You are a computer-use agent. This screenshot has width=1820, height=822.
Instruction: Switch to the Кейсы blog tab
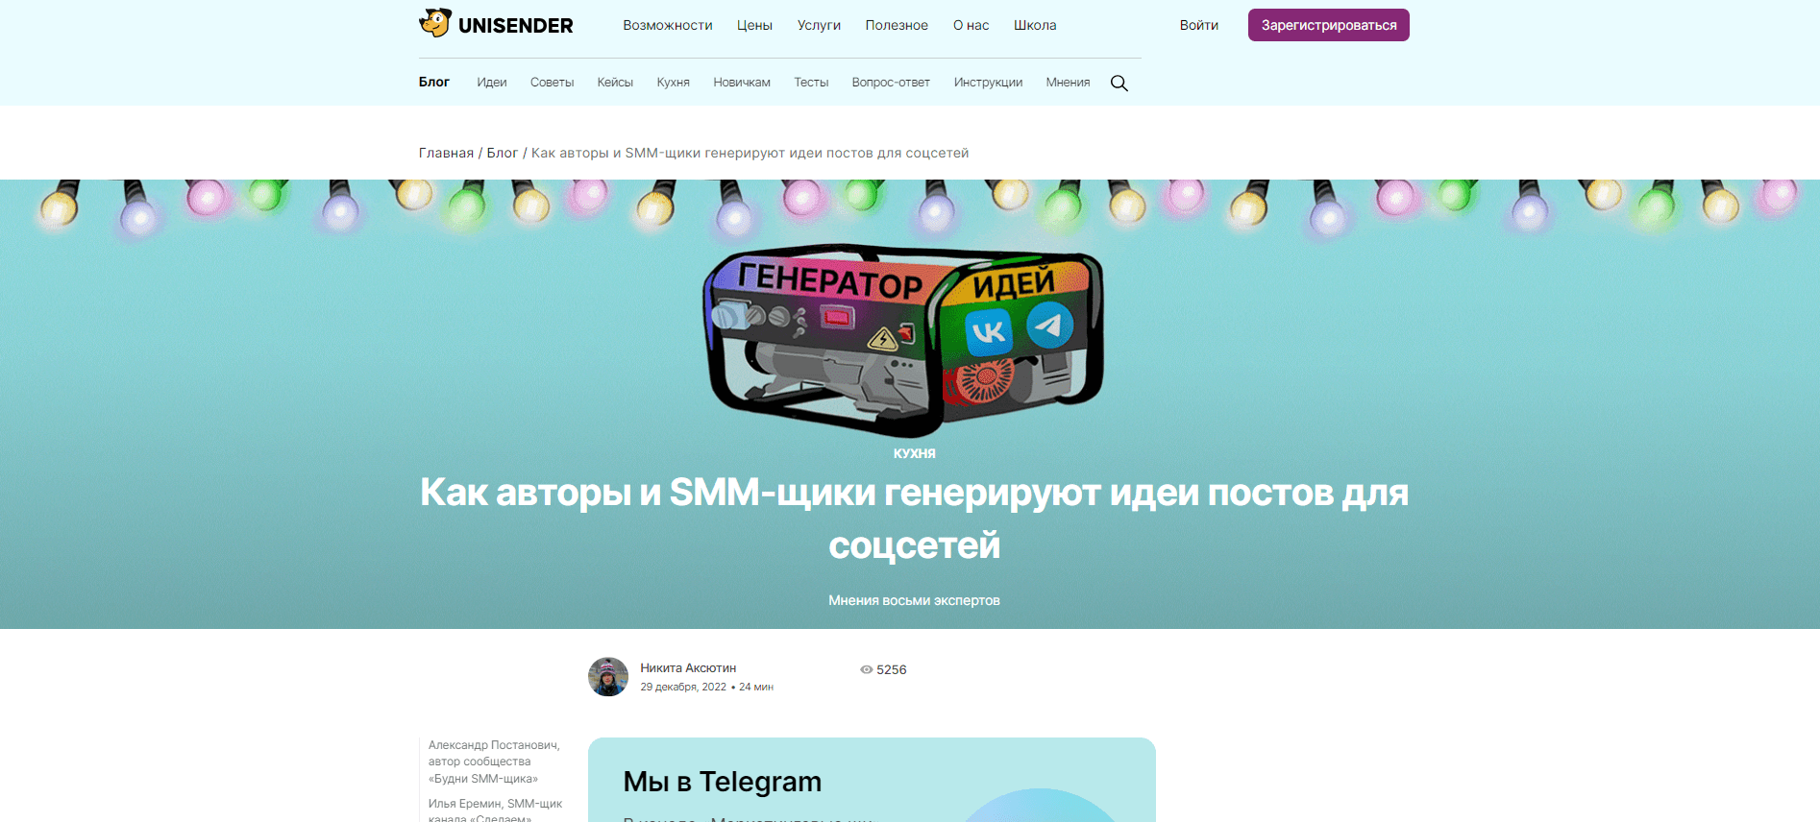tap(615, 83)
